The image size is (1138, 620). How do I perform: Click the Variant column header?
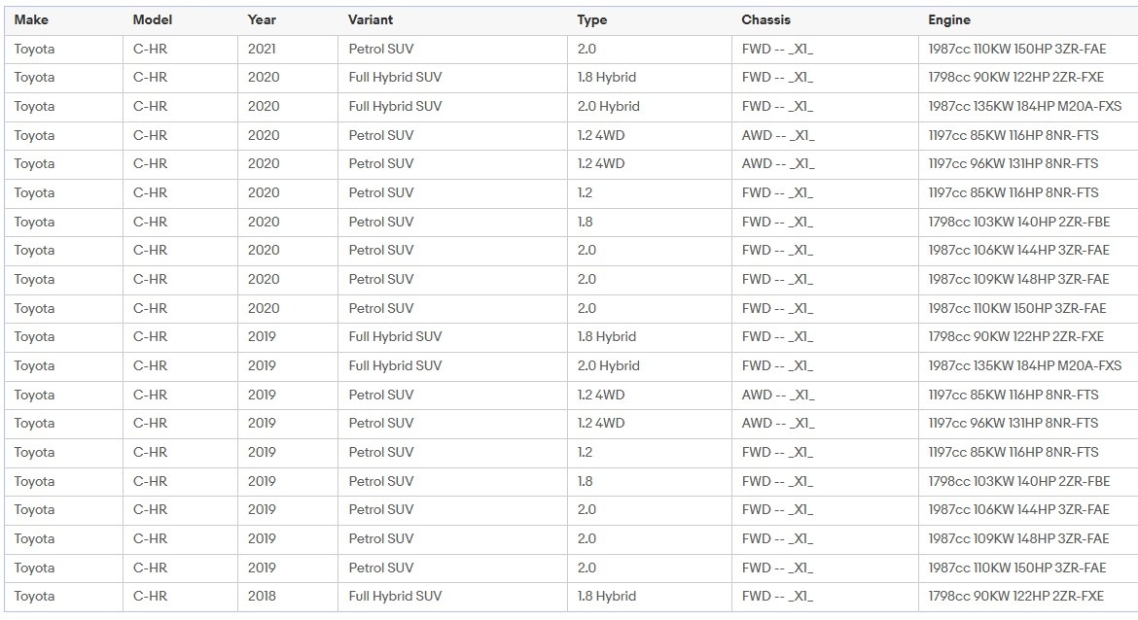pos(371,20)
